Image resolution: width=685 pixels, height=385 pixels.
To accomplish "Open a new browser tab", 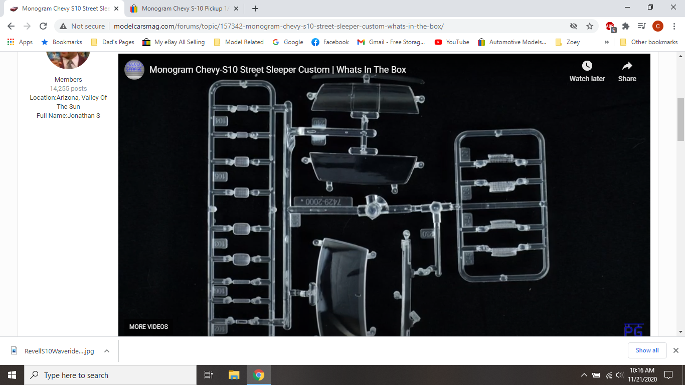I will click(x=255, y=9).
